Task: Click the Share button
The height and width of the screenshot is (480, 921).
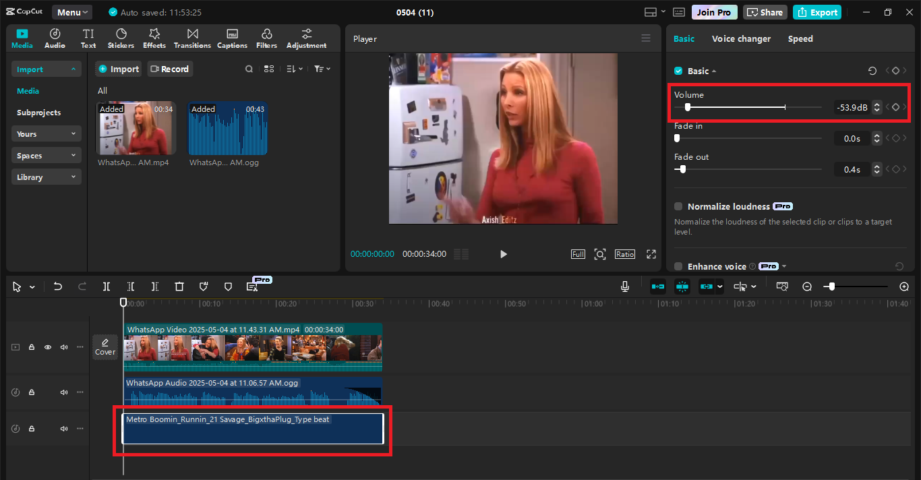Action: (765, 12)
